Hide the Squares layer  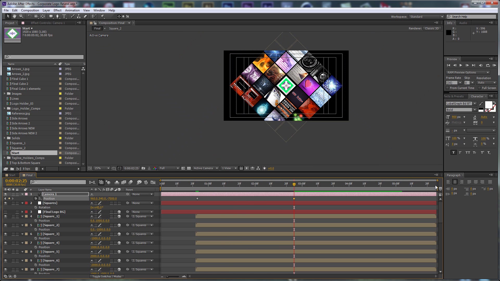coord(5,203)
